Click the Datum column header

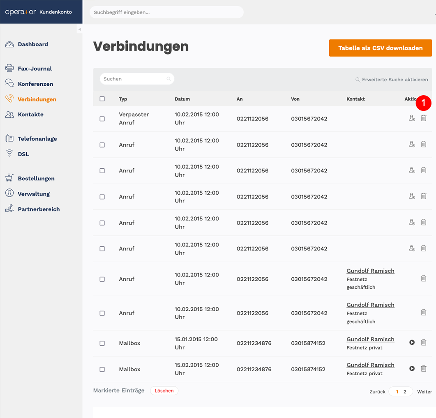click(x=182, y=99)
